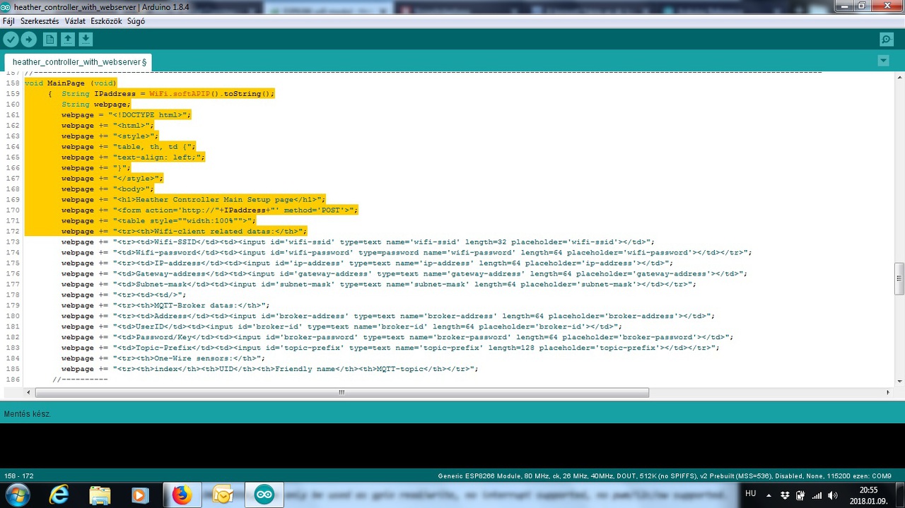Open the Windows Start menu

(17, 495)
